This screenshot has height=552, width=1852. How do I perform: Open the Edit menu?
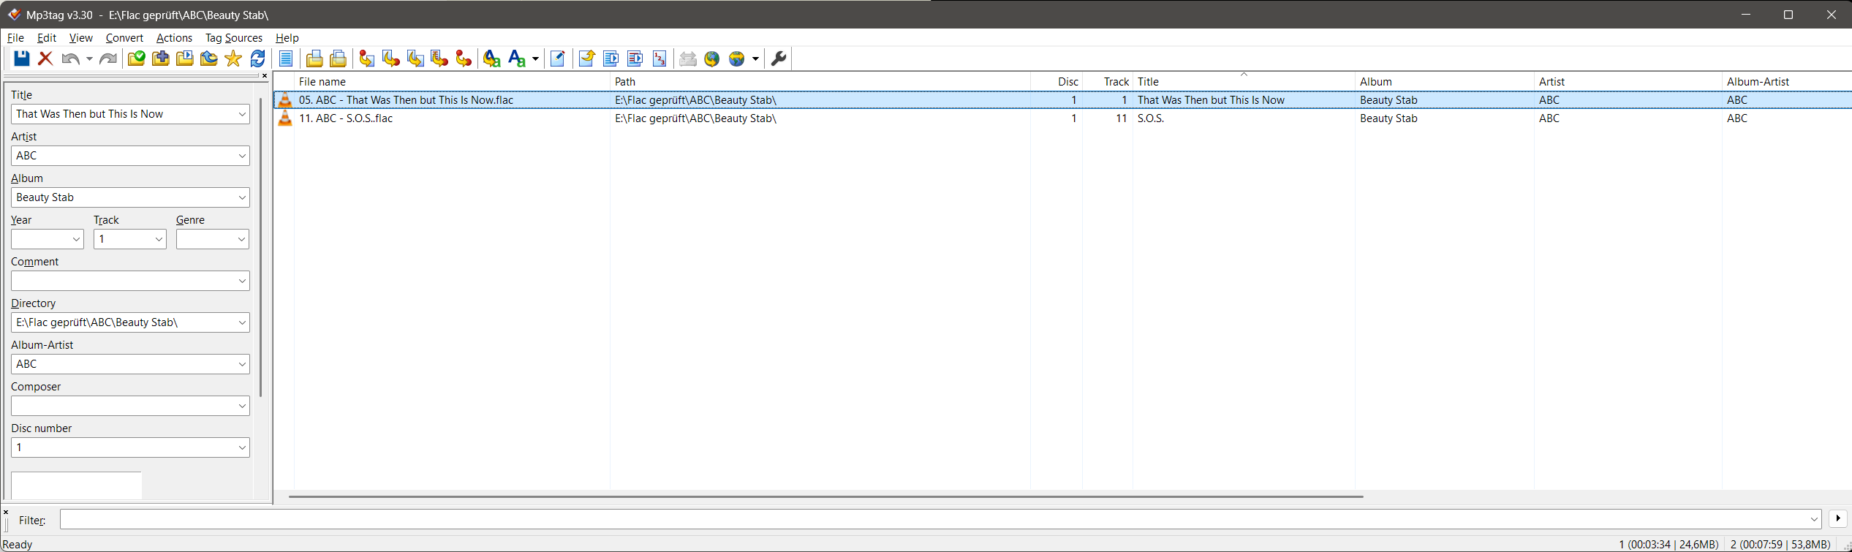pos(47,38)
